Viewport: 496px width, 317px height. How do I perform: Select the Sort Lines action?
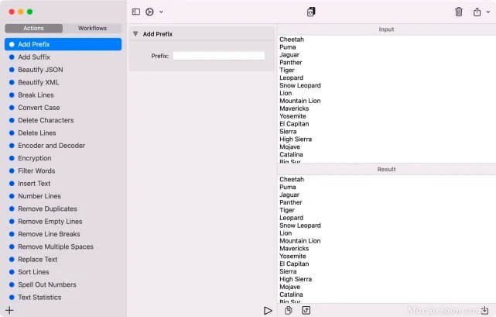tap(63, 272)
